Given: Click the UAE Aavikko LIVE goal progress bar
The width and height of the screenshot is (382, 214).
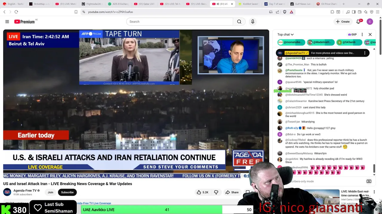Looking at the screenshot, I should [x=167, y=210].
